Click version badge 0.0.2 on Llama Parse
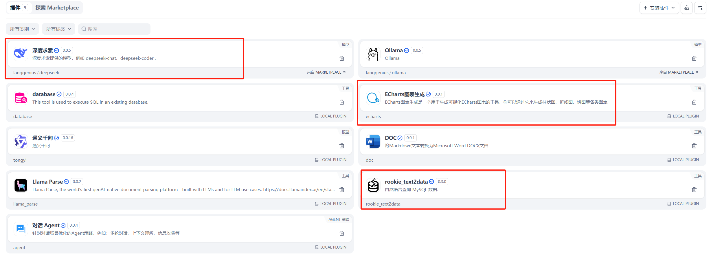This screenshot has width=711, height=263. tap(77, 182)
